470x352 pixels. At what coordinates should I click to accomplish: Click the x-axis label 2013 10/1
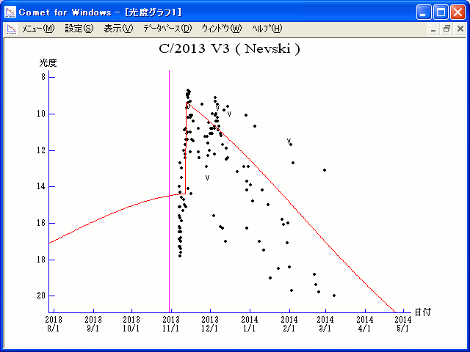coord(131,324)
